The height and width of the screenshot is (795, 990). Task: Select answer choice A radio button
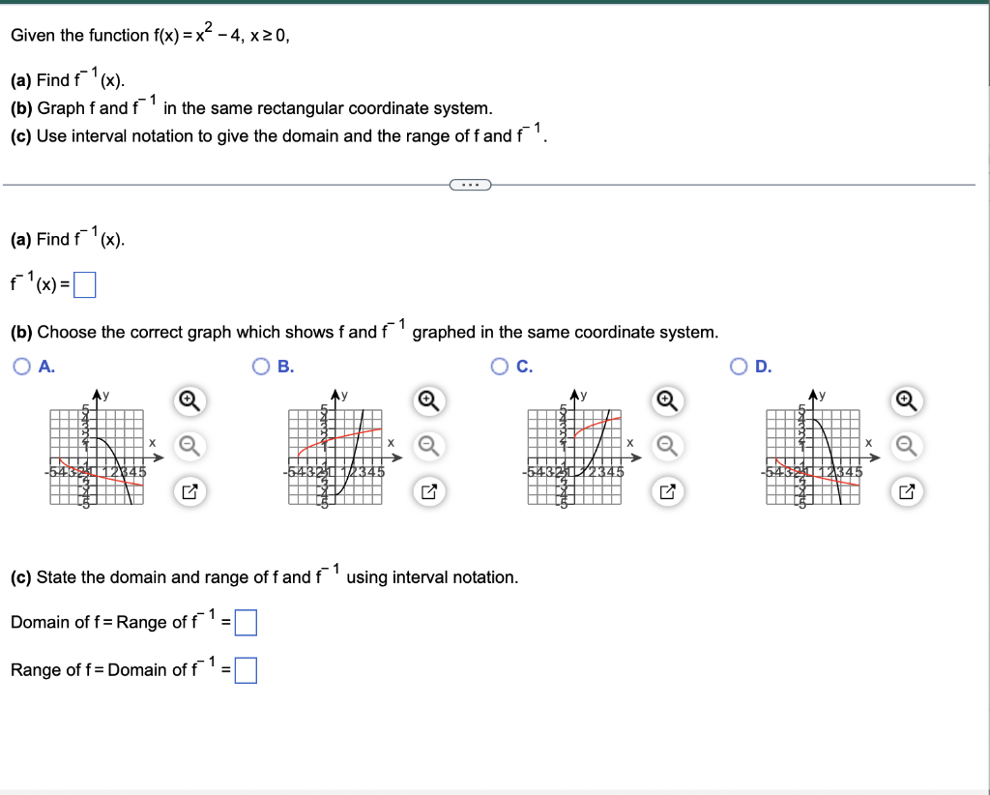pyautogui.click(x=21, y=366)
